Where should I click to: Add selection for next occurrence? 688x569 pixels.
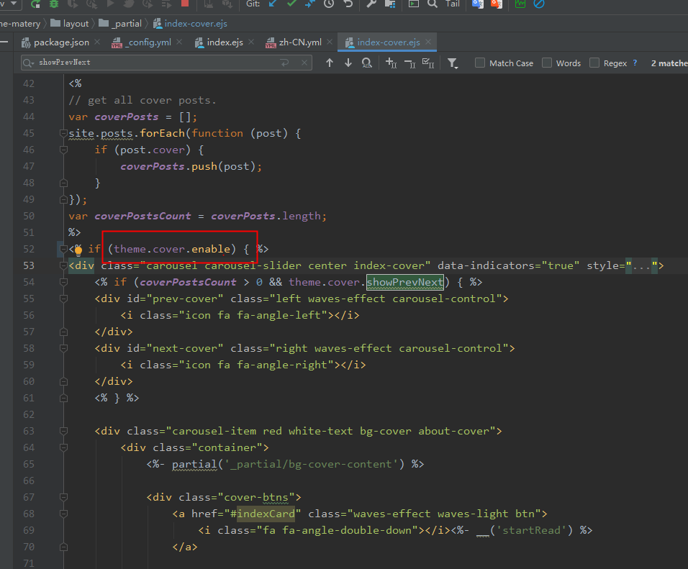(x=391, y=63)
